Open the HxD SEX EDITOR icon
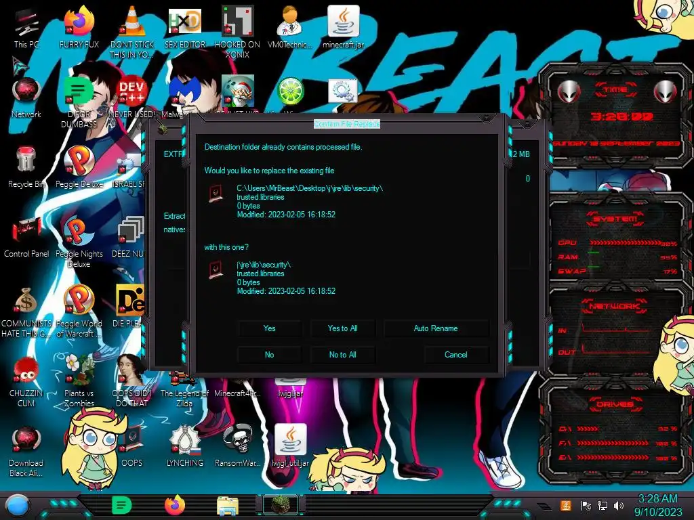The width and height of the screenshot is (694, 520). pyautogui.click(x=185, y=28)
